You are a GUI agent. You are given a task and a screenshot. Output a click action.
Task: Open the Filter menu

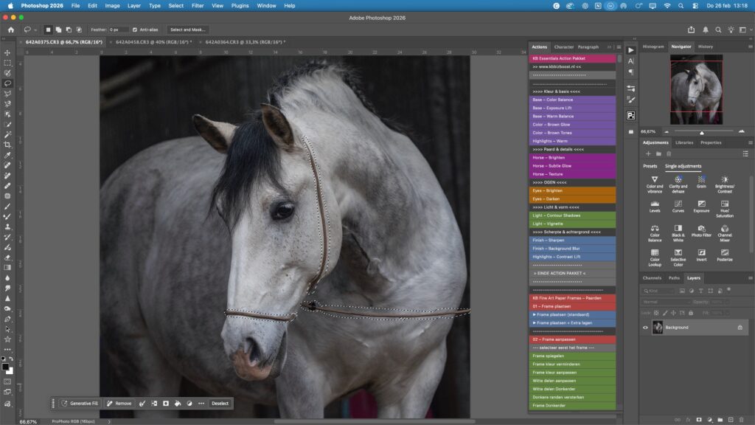pos(198,5)
